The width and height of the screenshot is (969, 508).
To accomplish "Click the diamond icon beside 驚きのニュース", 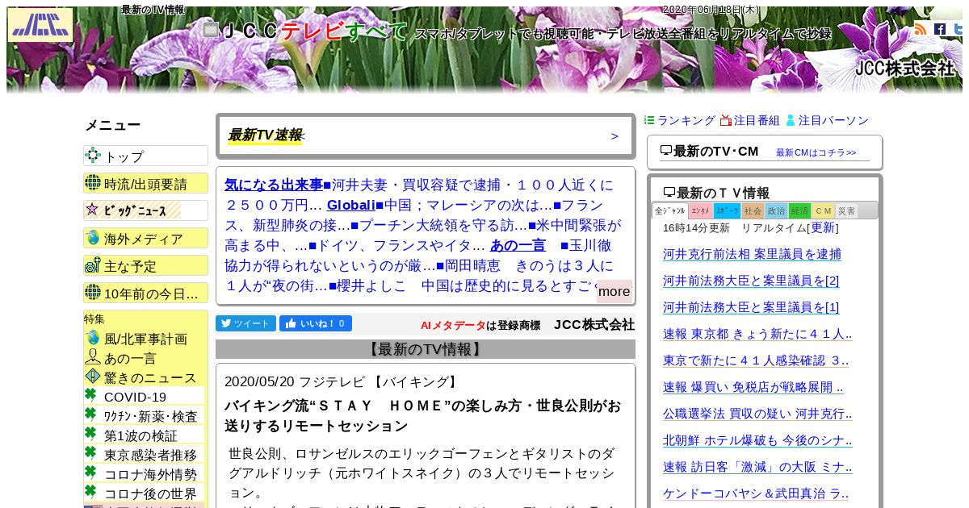I will [x=93, y=377].
